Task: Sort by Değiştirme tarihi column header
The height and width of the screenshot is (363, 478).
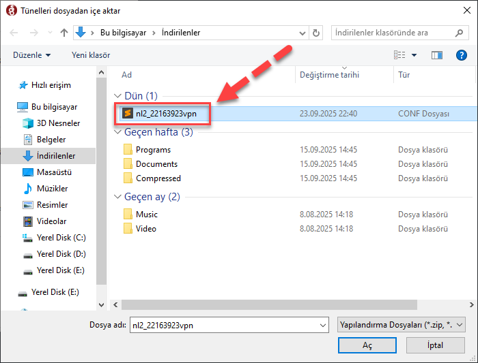Action: [329, 75]
